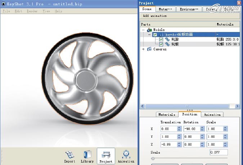The height and width of the screenshot is (165, 243).
Task: Click the Add animation button
Action: click(155, 16)
